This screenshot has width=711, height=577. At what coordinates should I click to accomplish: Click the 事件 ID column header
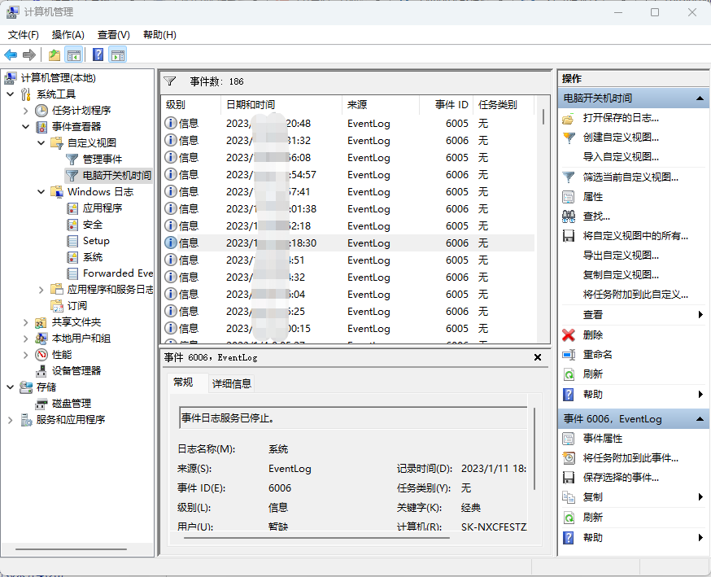[x=451, y=105]
